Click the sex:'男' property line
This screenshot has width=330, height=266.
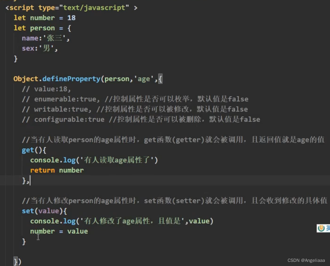point(40,48)
